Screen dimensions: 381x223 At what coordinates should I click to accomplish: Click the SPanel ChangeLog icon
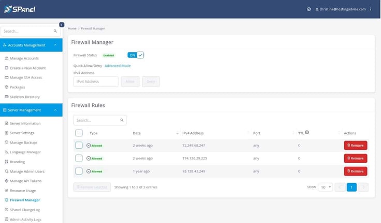[7, 210]
